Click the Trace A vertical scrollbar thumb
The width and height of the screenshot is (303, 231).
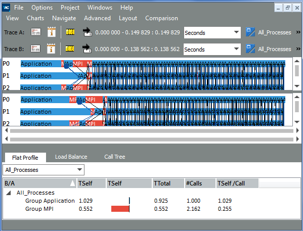coord(297,71)
